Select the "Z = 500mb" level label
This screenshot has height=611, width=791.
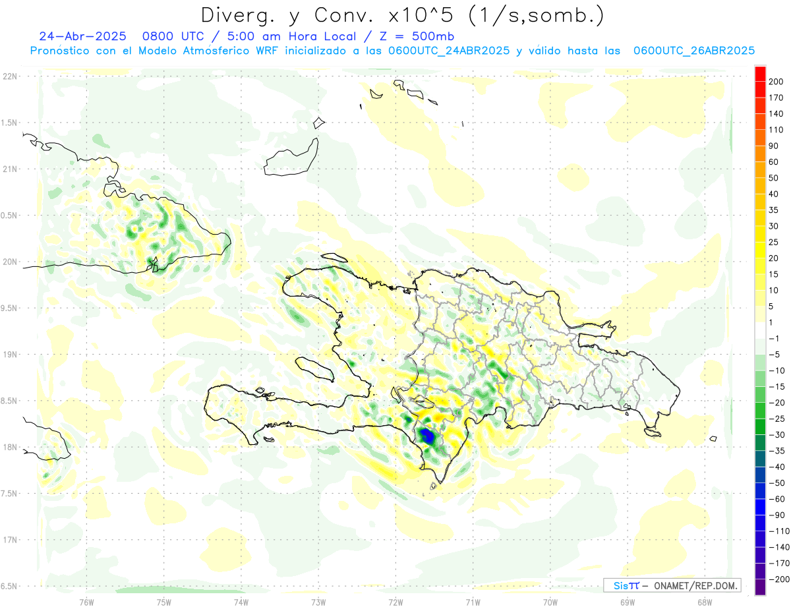(x=415, y=36)
